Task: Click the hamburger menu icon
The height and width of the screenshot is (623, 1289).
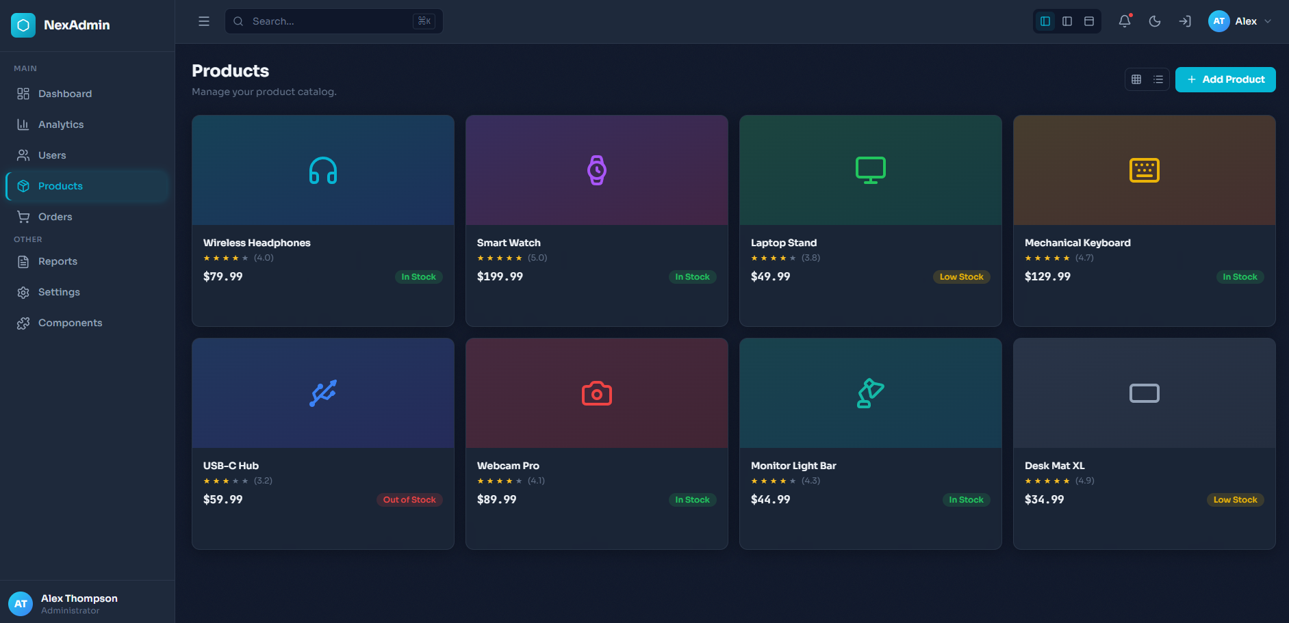Action: coord(204,21)
